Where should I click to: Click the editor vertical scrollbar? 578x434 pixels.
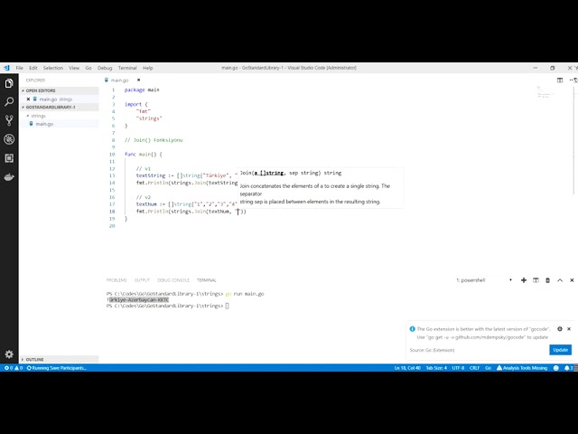coord(574,139)
